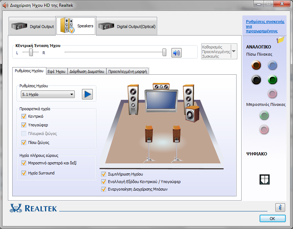Play speaker test with blue arrow button
293x229 pixels.
(x=87, y=94)
